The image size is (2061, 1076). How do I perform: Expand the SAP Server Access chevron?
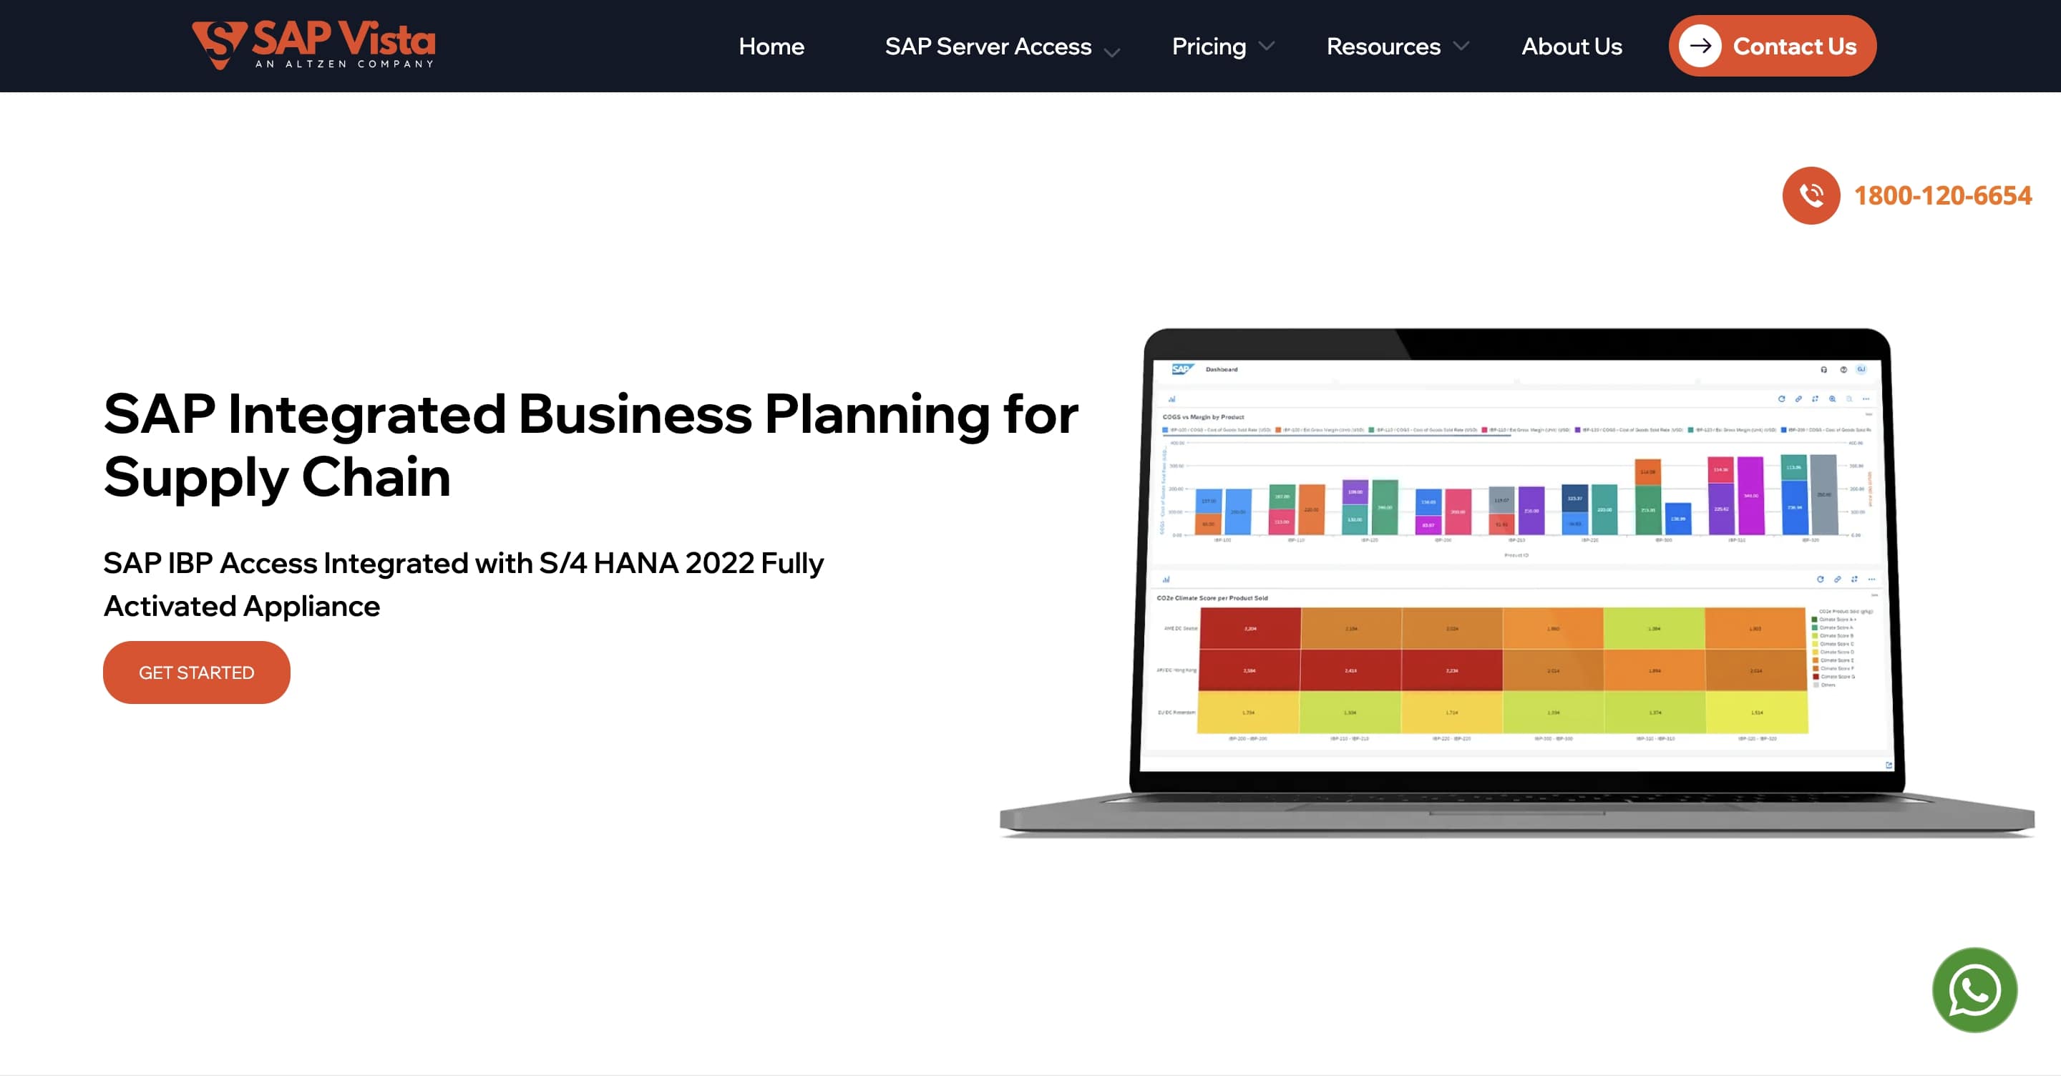(1111, 53)
